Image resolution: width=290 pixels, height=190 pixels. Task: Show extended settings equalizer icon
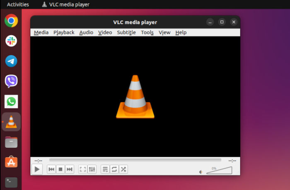pos(92,169)
